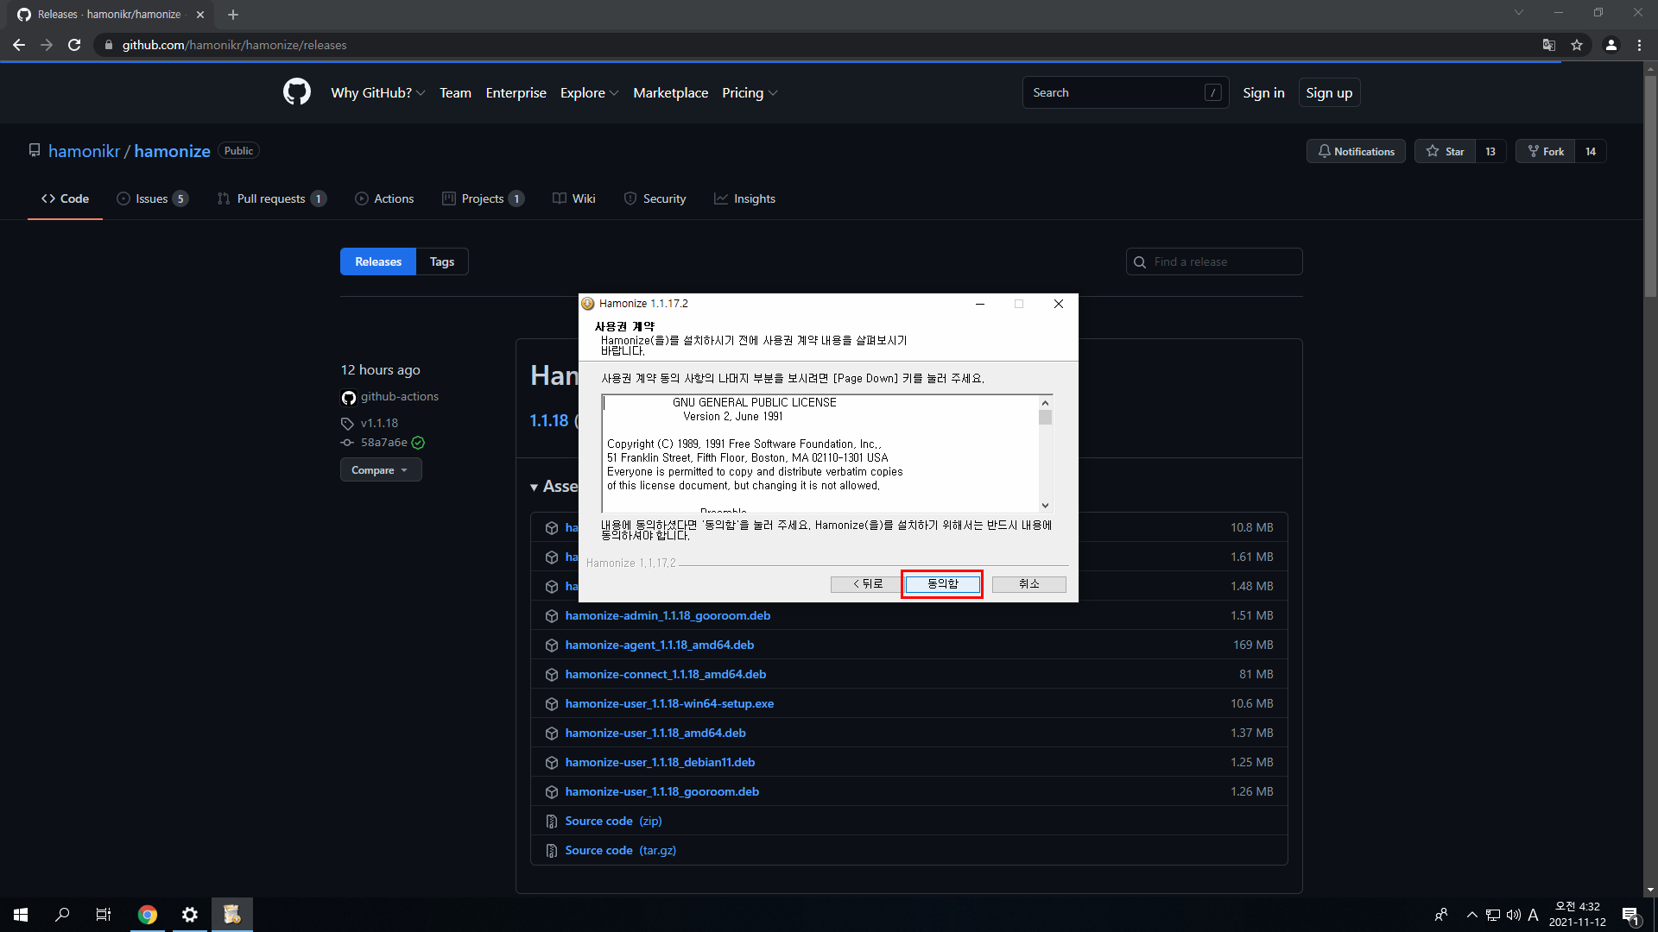Open the hamonikr owner link

pos(84,151)
